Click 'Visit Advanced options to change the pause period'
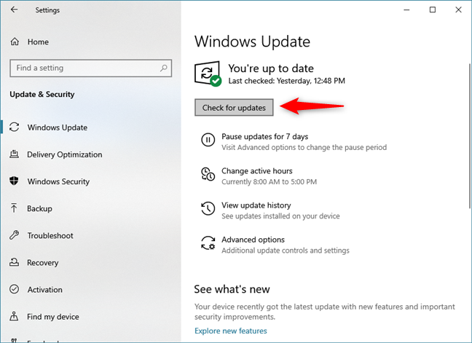The height and width of the screenshot is (343, 472). click(x=304, y=147)
